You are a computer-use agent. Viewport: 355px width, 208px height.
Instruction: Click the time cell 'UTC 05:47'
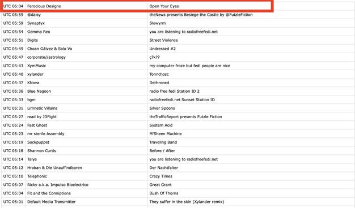(x=13, y=57)
